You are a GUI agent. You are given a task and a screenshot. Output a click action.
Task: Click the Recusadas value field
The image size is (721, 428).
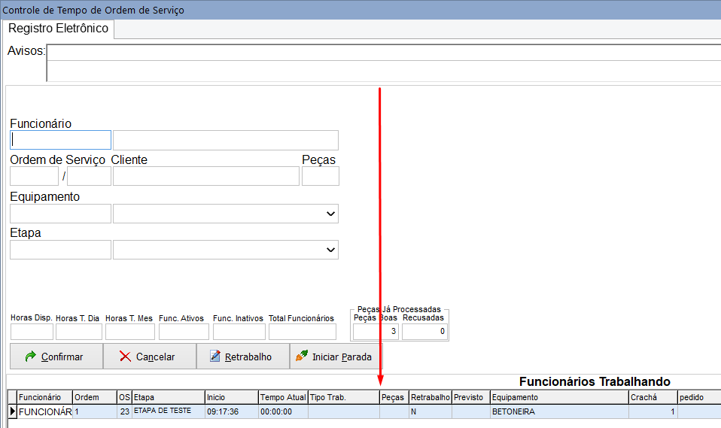425,332
